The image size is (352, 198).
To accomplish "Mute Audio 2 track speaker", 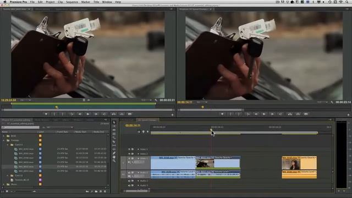I will pyautogui.click(x=129, y=181).
